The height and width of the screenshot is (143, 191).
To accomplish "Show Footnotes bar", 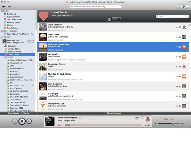I will pyautogui.click(x=114, y=113).
